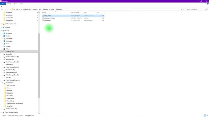Sort files by Type column
Viewport: 209px width, 117px height.
[x=85, y=13]
